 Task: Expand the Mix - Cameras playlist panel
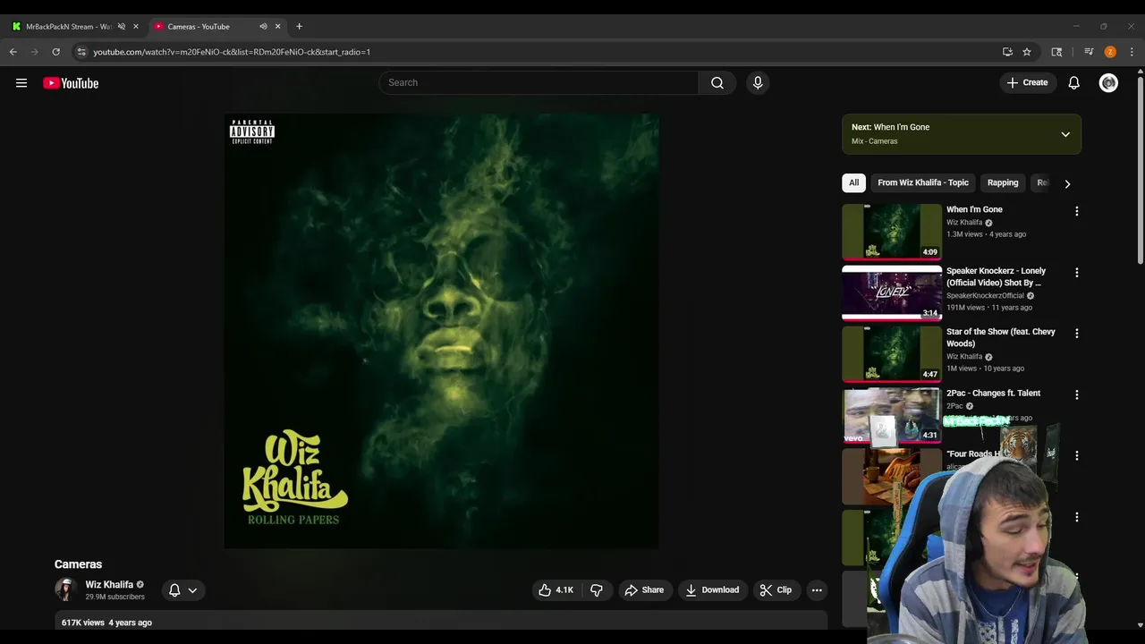1065,134
